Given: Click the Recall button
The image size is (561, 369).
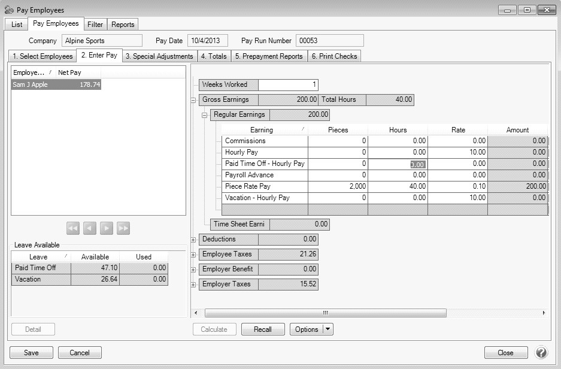Looking at the screenshot, I should pos(262,329).
